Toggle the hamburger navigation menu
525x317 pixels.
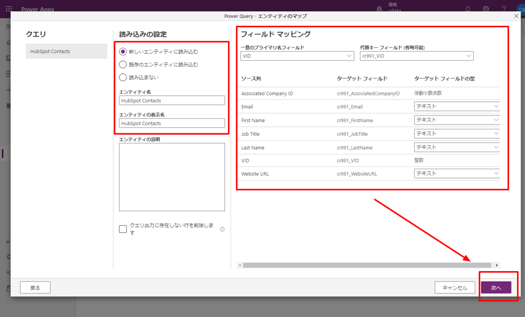pyautogui.click(x=8, y=27)
